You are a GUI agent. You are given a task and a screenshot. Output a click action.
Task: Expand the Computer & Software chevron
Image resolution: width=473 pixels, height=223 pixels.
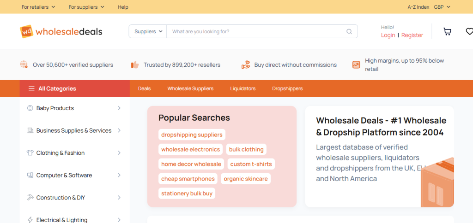[x=119, y=175]
